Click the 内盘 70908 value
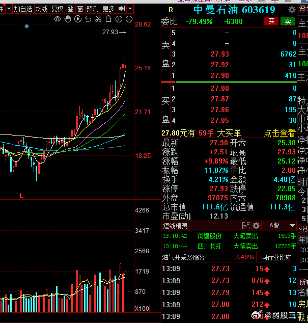308x323 pixels. coord(286,198)
